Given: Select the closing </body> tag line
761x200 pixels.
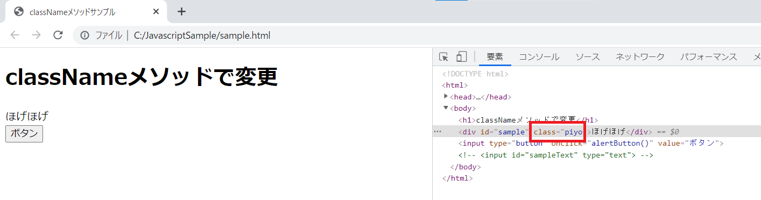Looking at the screenshot, I should [465, 167].
